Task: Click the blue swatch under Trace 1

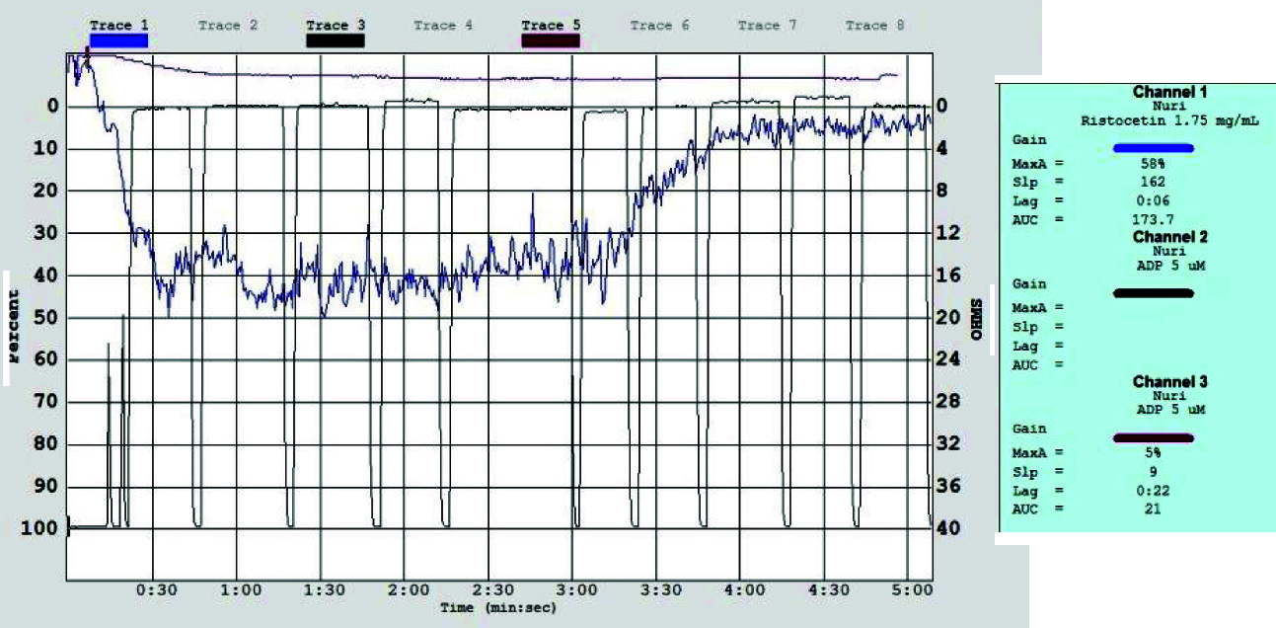Action: tap(118, 40)
